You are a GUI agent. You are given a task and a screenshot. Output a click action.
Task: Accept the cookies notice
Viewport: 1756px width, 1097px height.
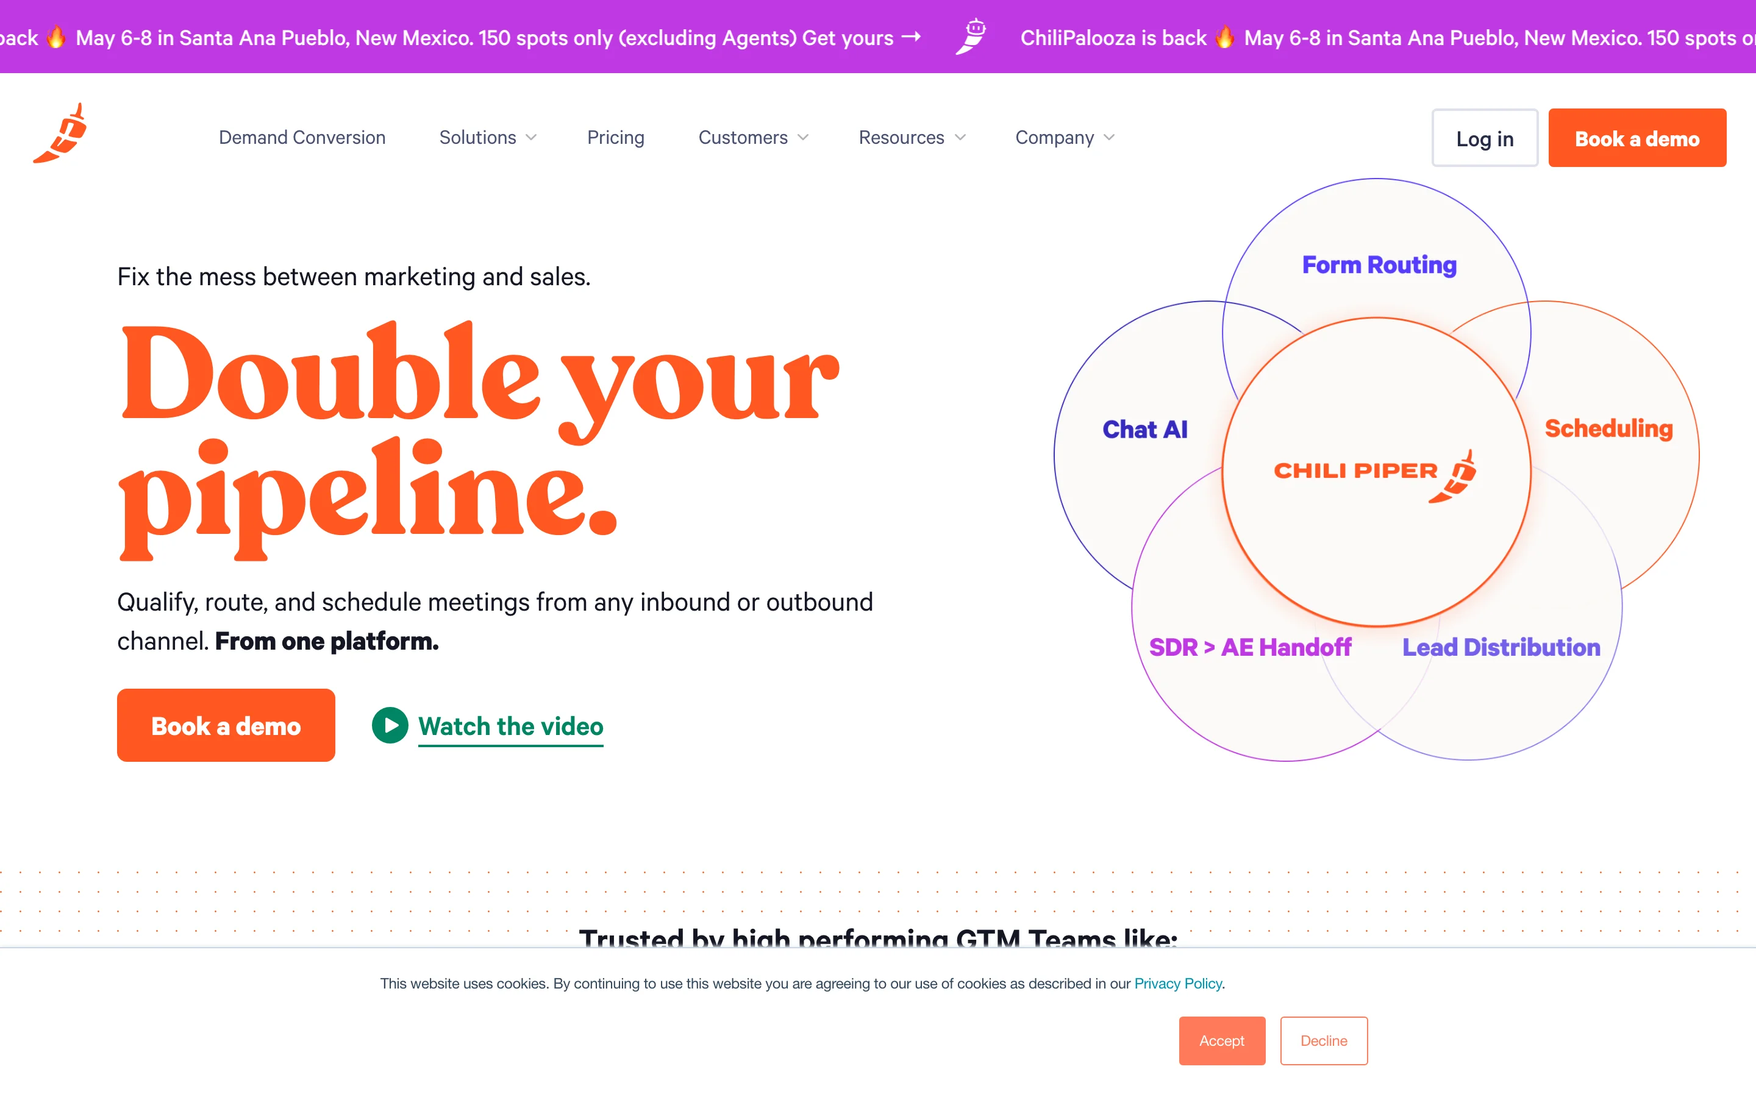(x=1221, y=1040)
